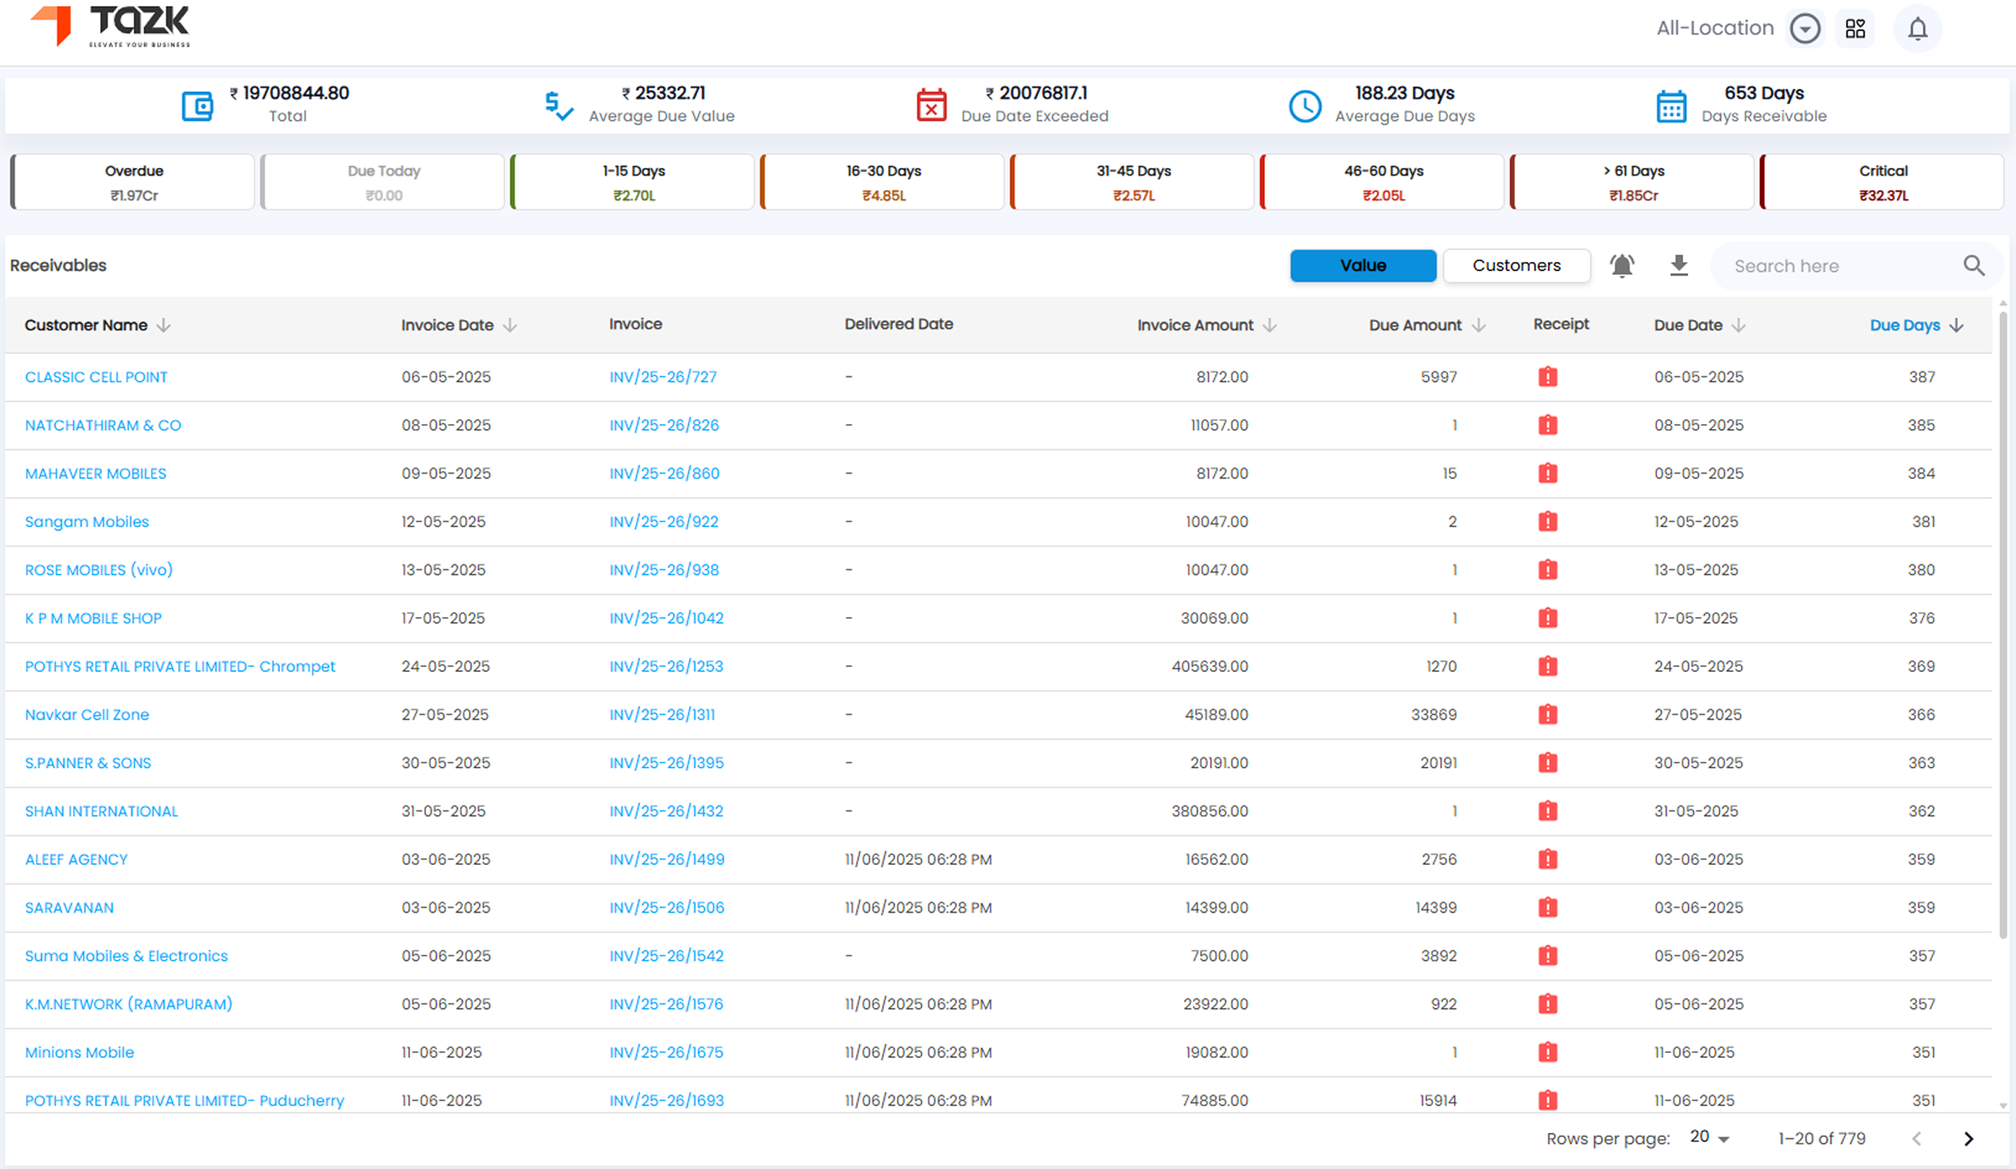Switch to the Value view
2016x1169 pixels.
pyautogui.click(x=1363, y=265)
